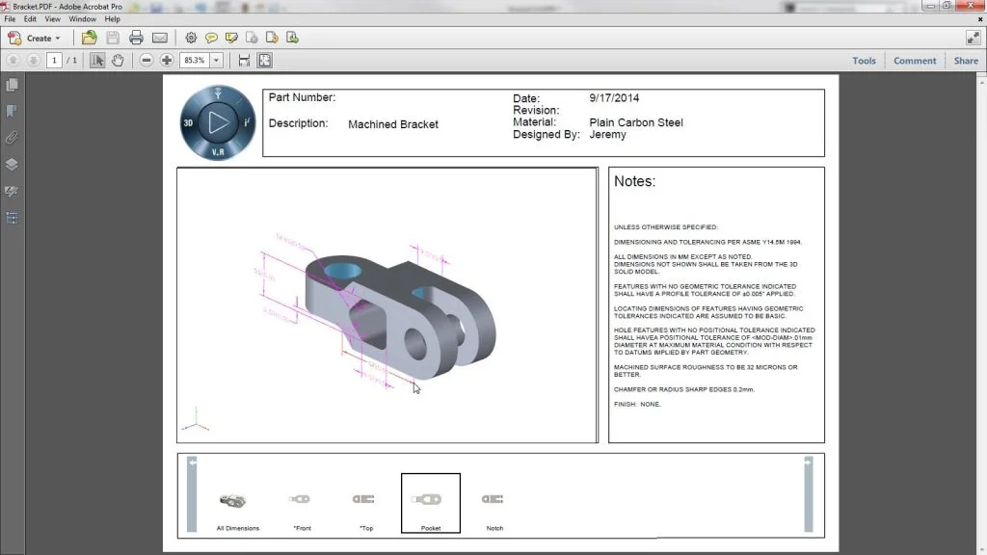Select the Highlight Text tool

tap(231, 38)
